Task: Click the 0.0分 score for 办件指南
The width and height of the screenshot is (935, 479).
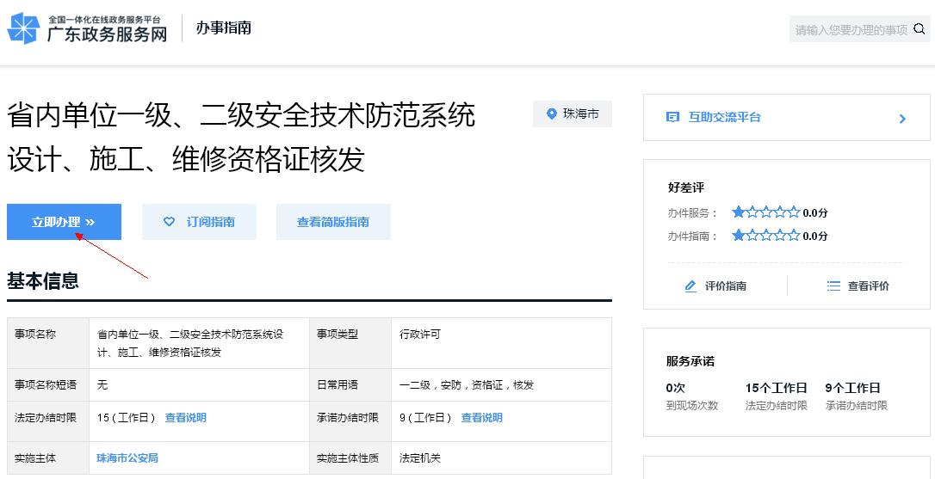Action: (815, 236)
